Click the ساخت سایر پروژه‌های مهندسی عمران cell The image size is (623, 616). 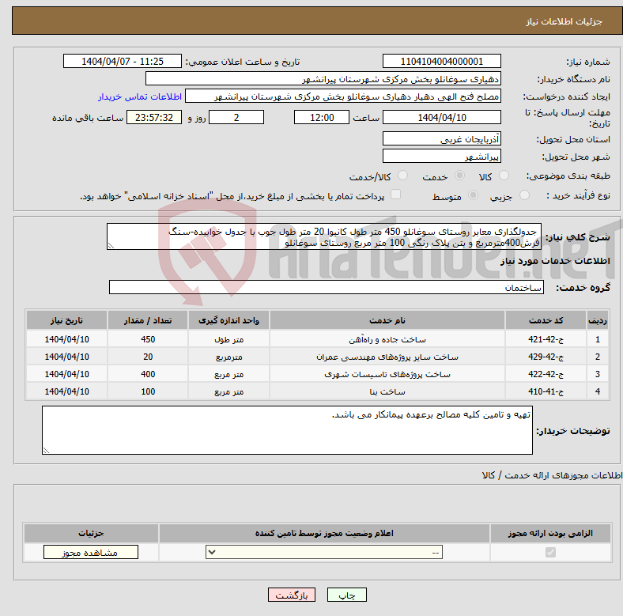[387, 357]
